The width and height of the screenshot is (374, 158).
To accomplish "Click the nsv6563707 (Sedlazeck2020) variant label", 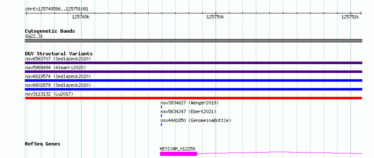I will click(58, 59).
